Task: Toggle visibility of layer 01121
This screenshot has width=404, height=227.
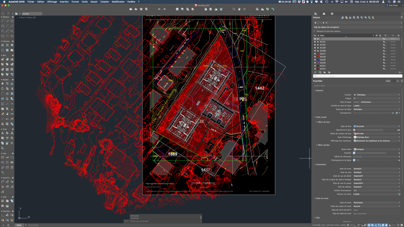Action: pos(315,42)
